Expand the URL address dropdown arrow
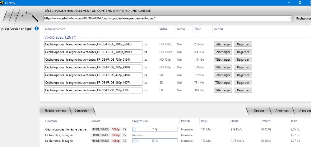 click(289, 18)
